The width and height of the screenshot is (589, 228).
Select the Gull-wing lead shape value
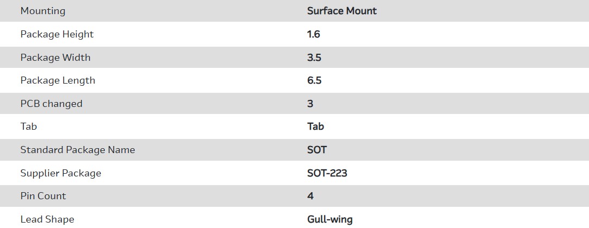330,219
